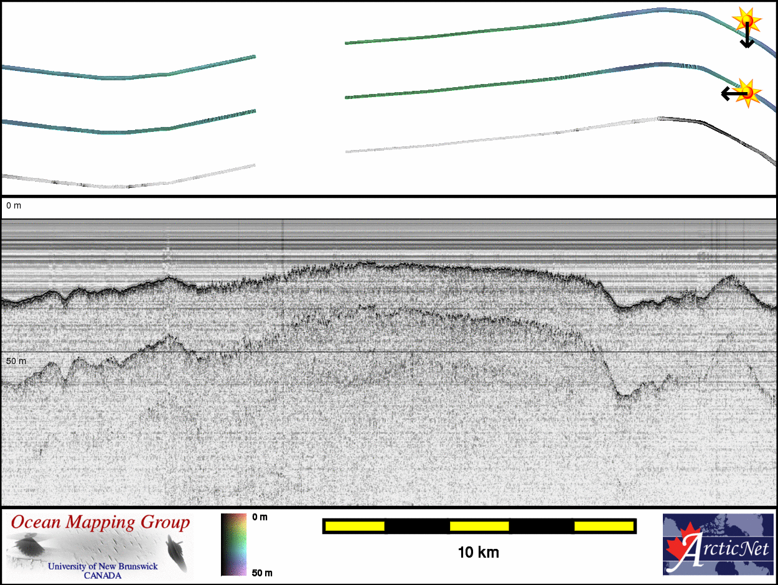Click the CANADA text under university name
The height and width of the screenshot is (585, 778).
pos(103,576)
